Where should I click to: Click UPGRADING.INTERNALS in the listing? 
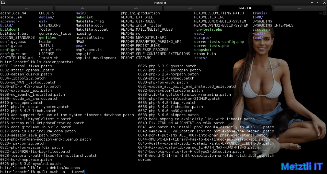click(x=273, y=25)
